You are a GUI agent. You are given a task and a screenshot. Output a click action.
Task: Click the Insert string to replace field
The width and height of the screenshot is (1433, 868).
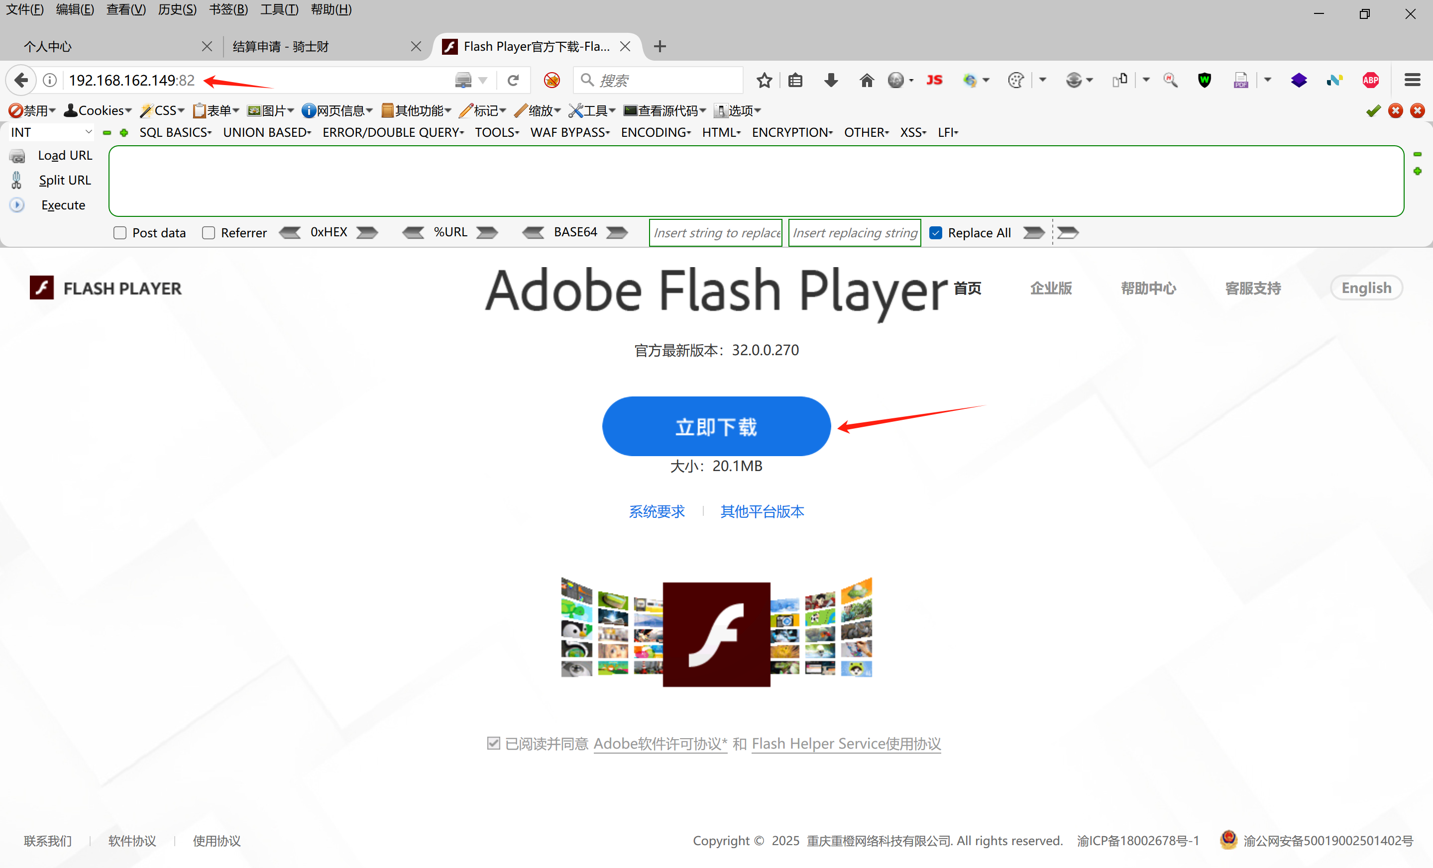point(715,233)
